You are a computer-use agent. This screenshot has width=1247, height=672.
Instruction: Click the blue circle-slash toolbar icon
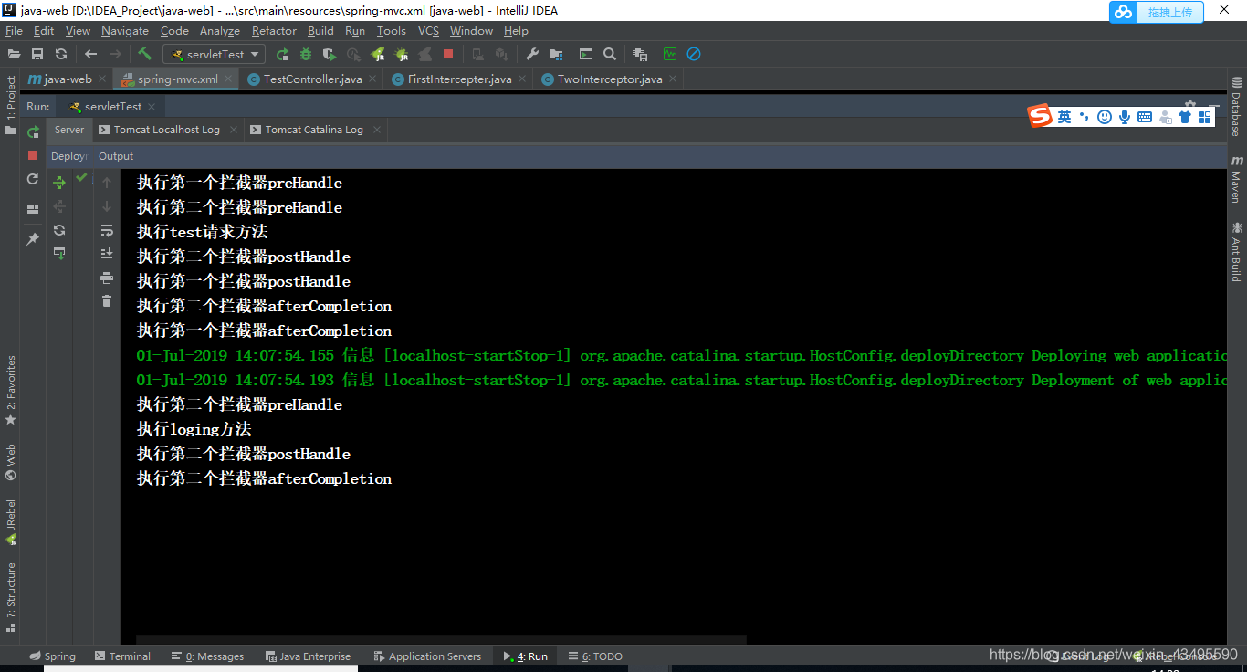pos(694,54)
